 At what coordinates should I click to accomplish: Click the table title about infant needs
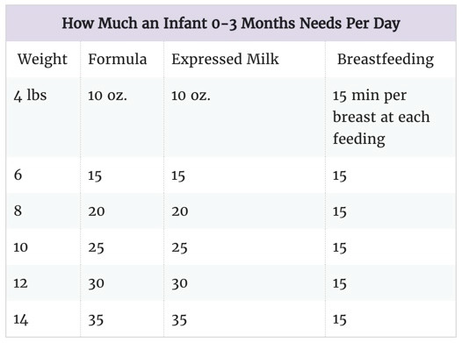tap(231, 23)
